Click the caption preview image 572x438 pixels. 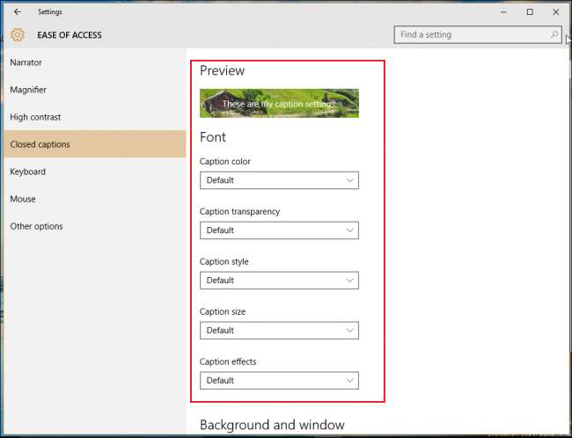[x=279, y=103]
